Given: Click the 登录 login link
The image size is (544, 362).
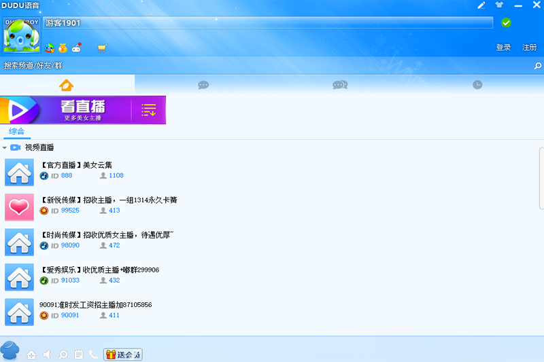Looking at the screenshot, I should coord(503,48).
